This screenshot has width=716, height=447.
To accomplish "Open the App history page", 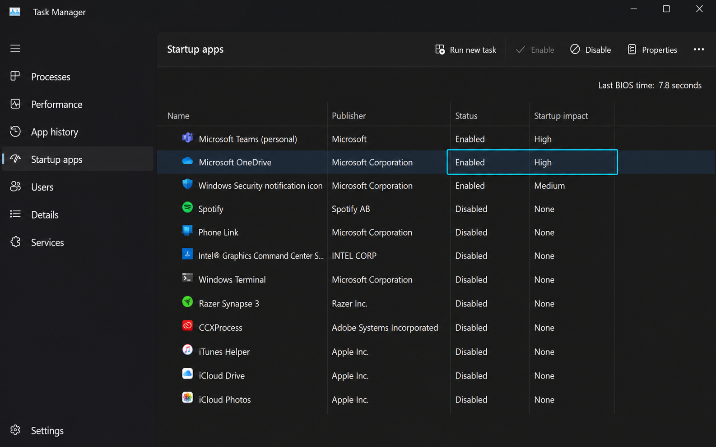I will coord(55,132).
